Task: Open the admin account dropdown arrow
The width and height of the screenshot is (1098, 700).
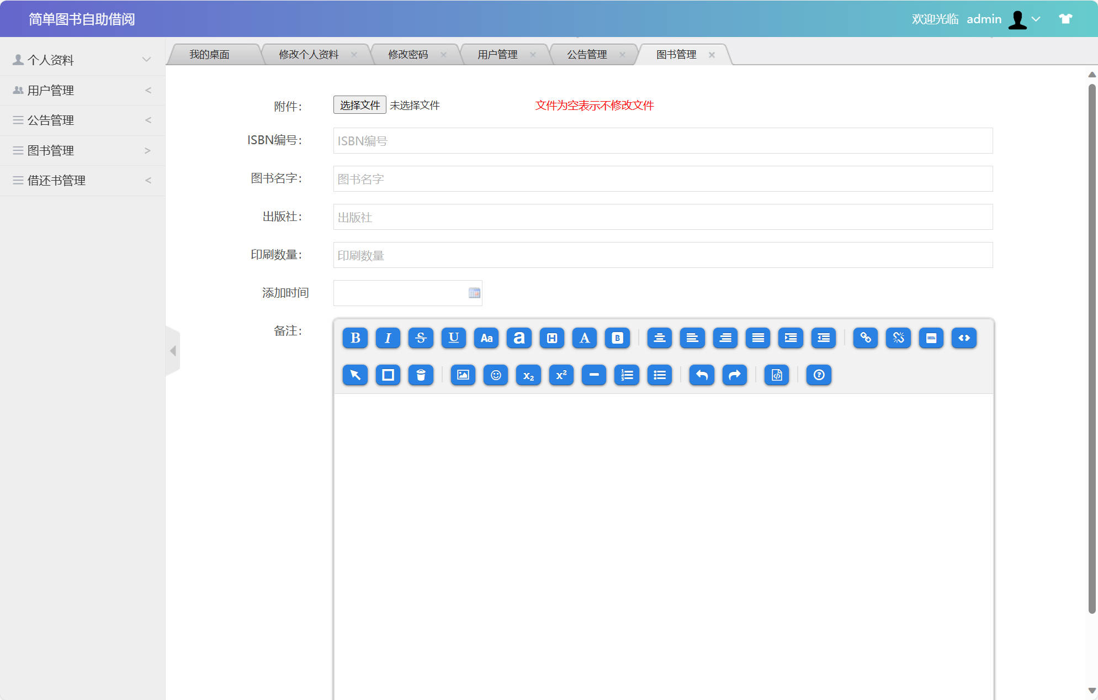Action: pos(1037,19)
